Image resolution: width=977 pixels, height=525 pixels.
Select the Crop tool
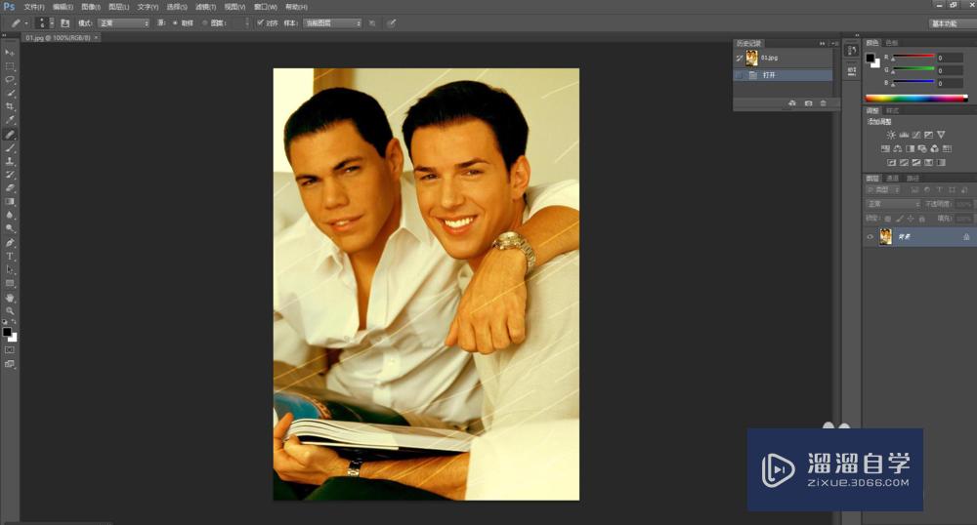pyautogui.click(x=10, y=106)
